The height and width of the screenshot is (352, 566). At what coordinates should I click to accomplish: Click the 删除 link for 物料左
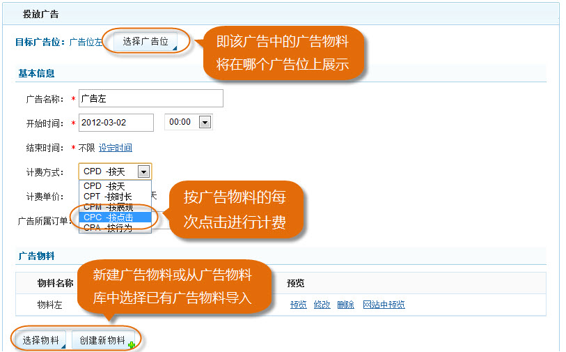pos(345,305)
